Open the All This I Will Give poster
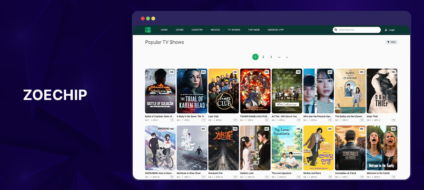Screen dimensions: 424x190 (287, 90)
